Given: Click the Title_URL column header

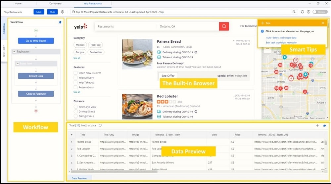Looking at the screenshot, I should pos(109,135).
